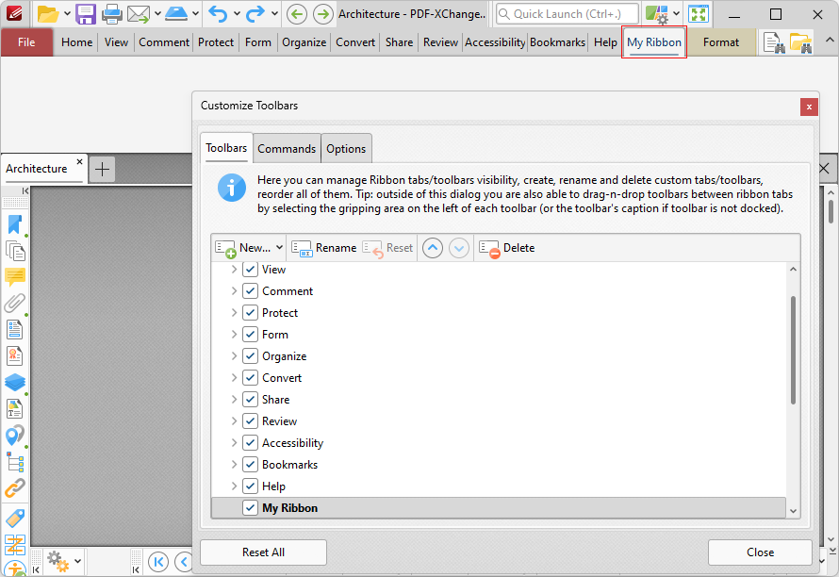Uncheck the Form toolbar checkbox
Image resolution: width=839 pixels, height=577 pixels.
point(250,335)
